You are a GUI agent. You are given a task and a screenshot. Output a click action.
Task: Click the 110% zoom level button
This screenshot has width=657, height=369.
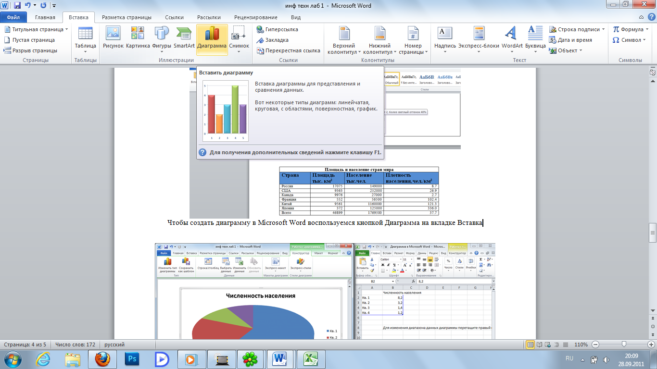(581, 344)
